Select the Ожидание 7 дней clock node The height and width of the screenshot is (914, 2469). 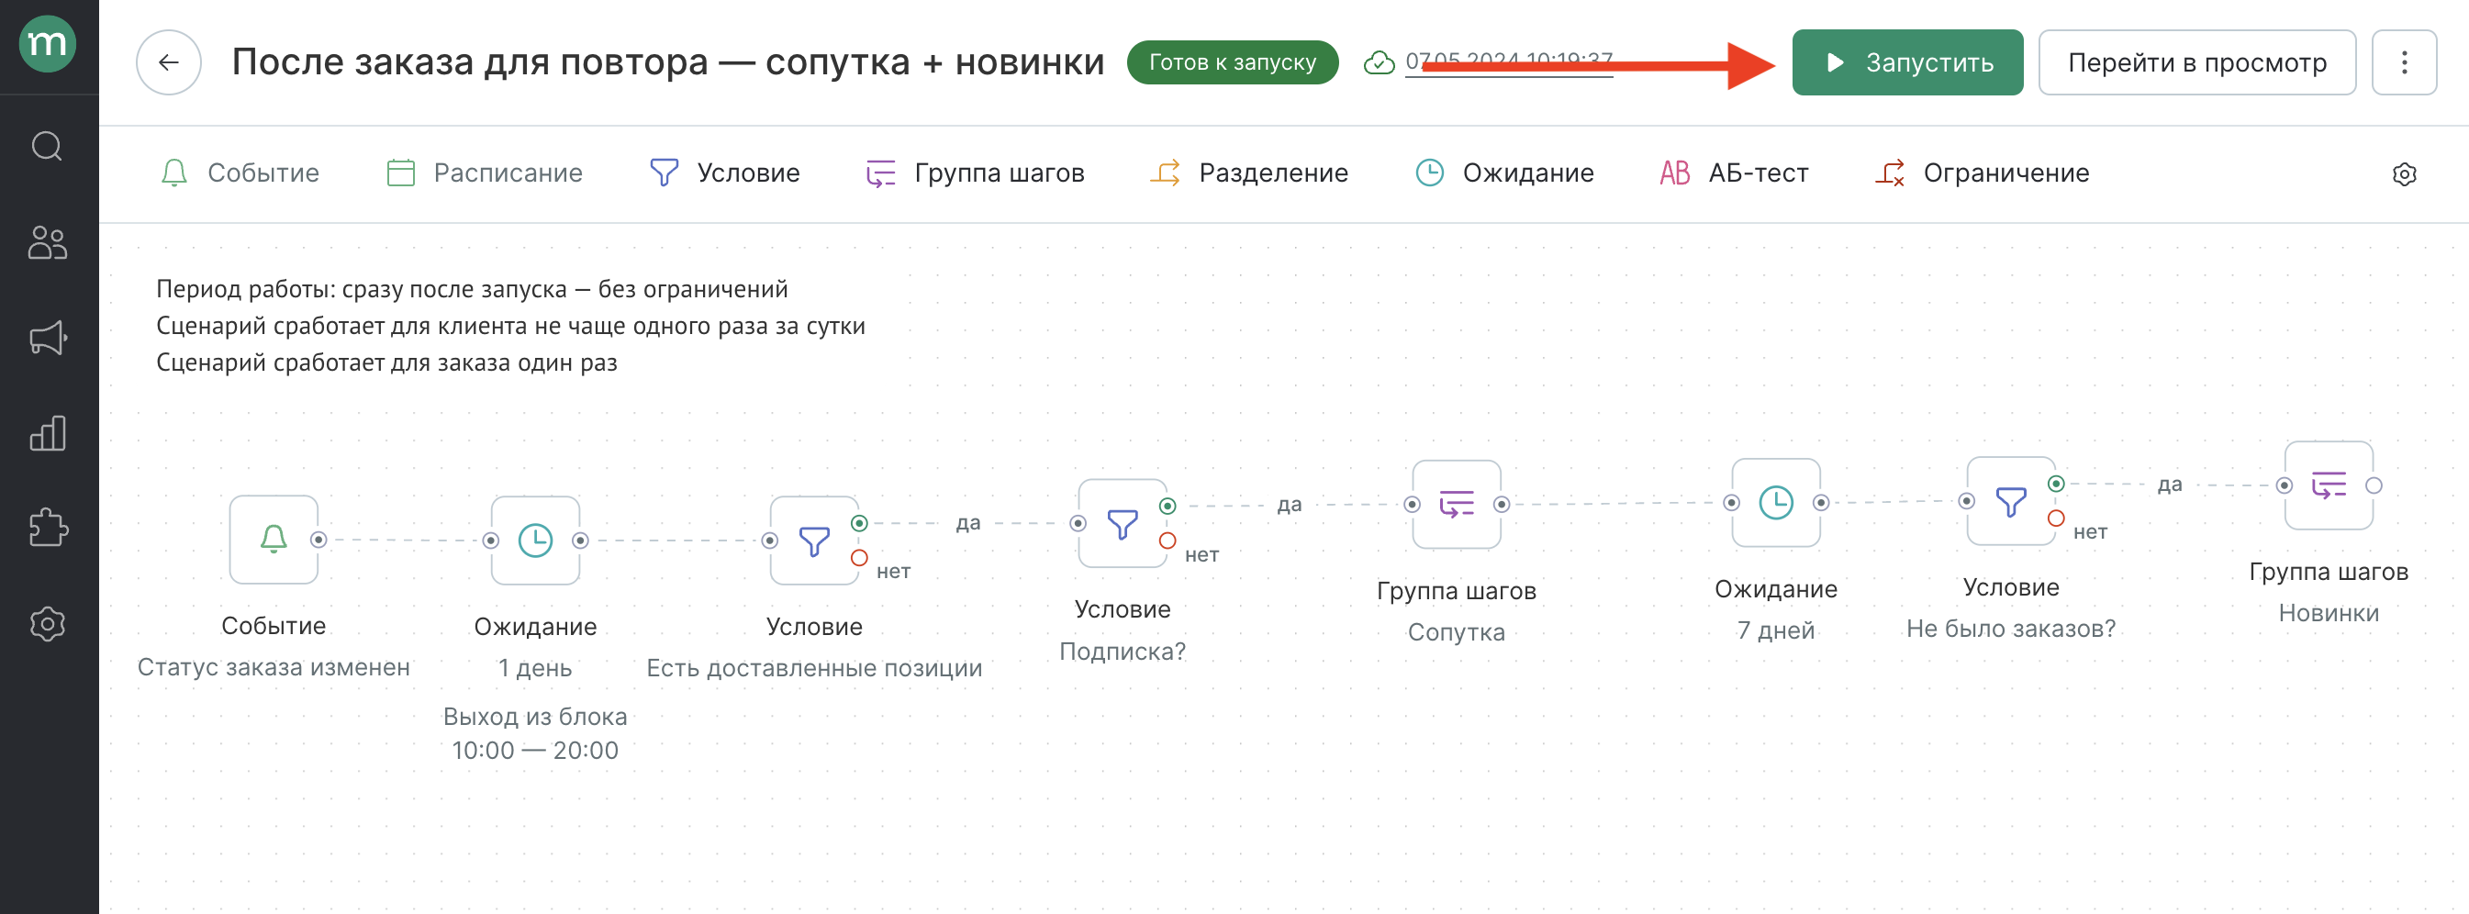[x=1775, y=502]
